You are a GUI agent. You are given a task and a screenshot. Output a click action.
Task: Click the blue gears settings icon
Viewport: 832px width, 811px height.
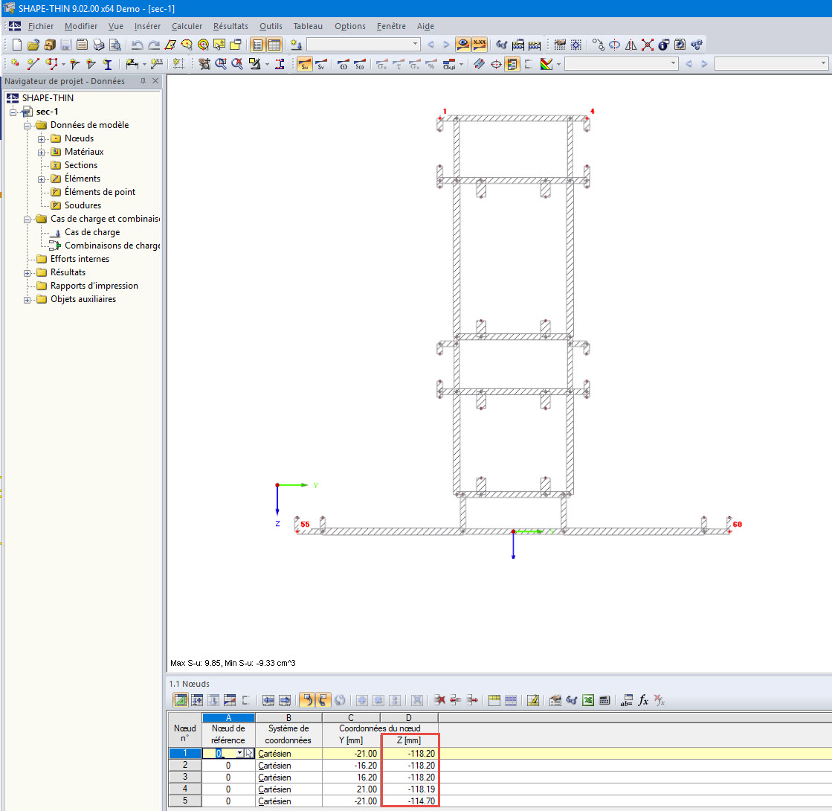pyautogui.click(x=697, y=45)
